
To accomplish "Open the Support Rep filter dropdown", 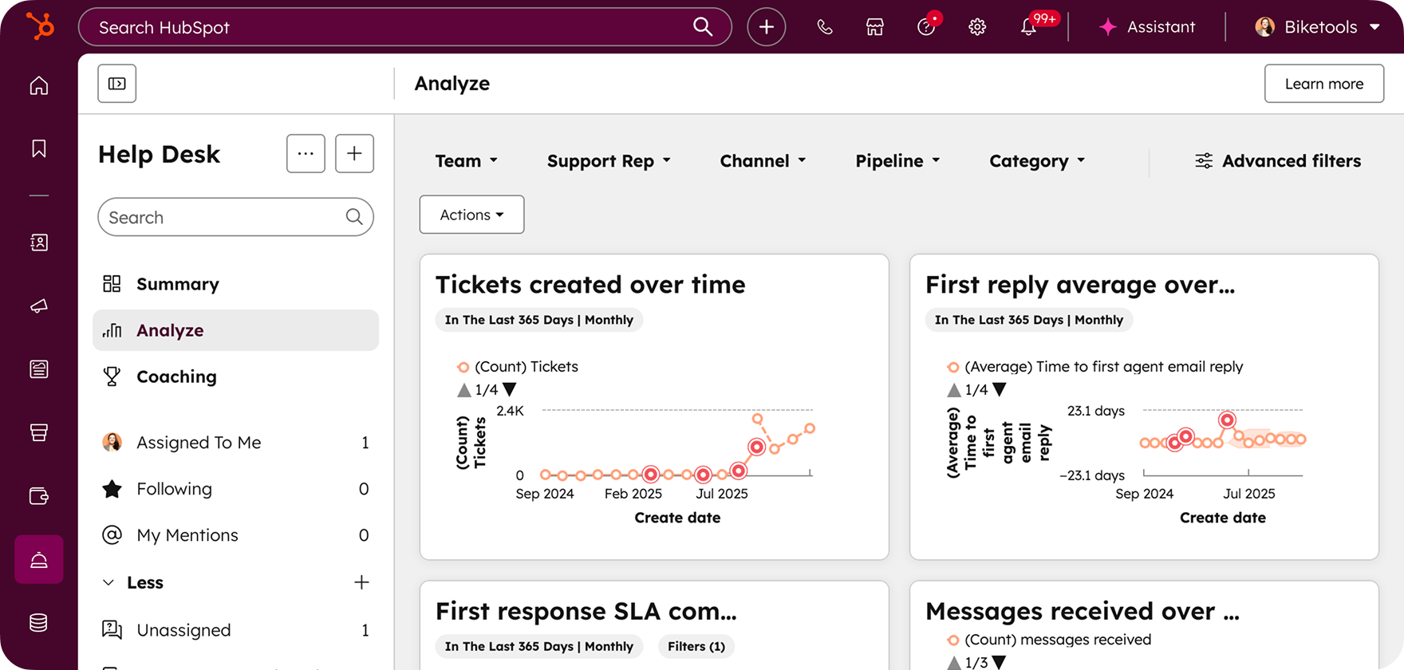I will point(609,161).
